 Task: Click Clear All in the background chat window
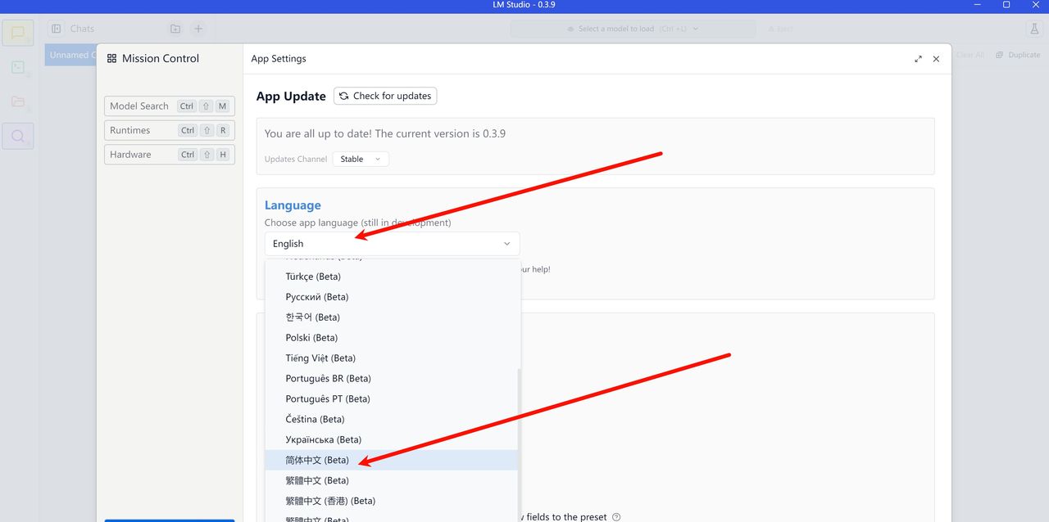pyautogui.click(x=970, y=55)
